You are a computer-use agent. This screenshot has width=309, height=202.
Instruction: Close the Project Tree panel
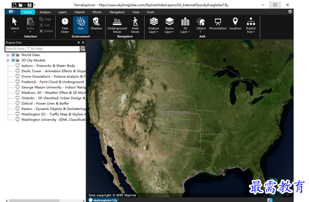[x=83, y=42]
